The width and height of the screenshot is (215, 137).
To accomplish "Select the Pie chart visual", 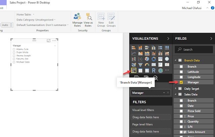I will coord(147,59).
